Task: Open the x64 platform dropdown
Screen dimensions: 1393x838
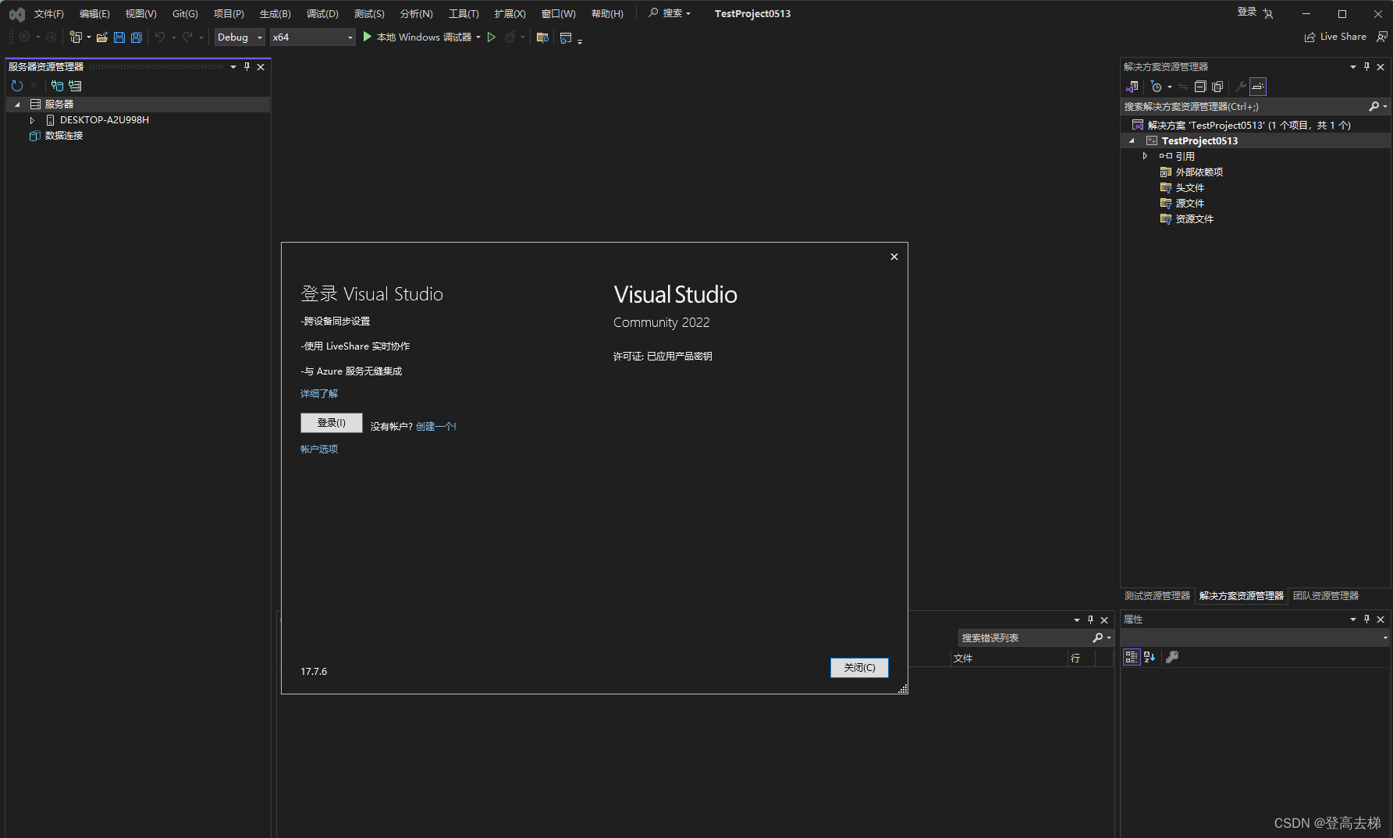Action: click(x=312, y=37)
